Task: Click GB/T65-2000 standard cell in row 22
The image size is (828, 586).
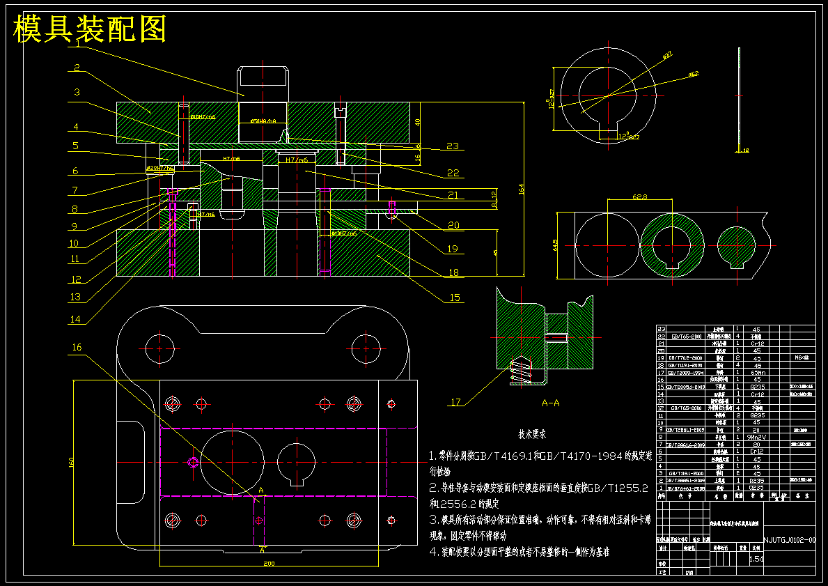Action: [x=687, y=336]
